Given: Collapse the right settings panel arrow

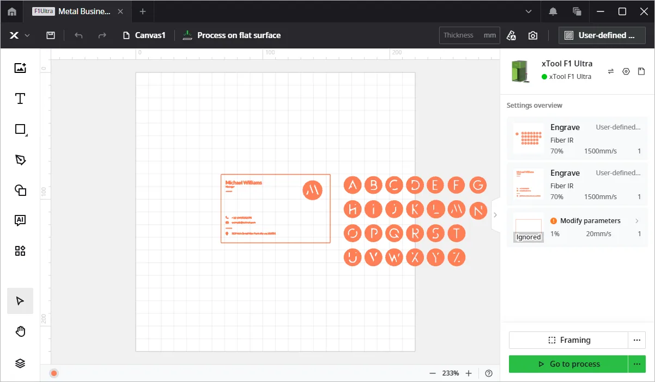Looking at the screenshot, I should [x=495, y=215].
